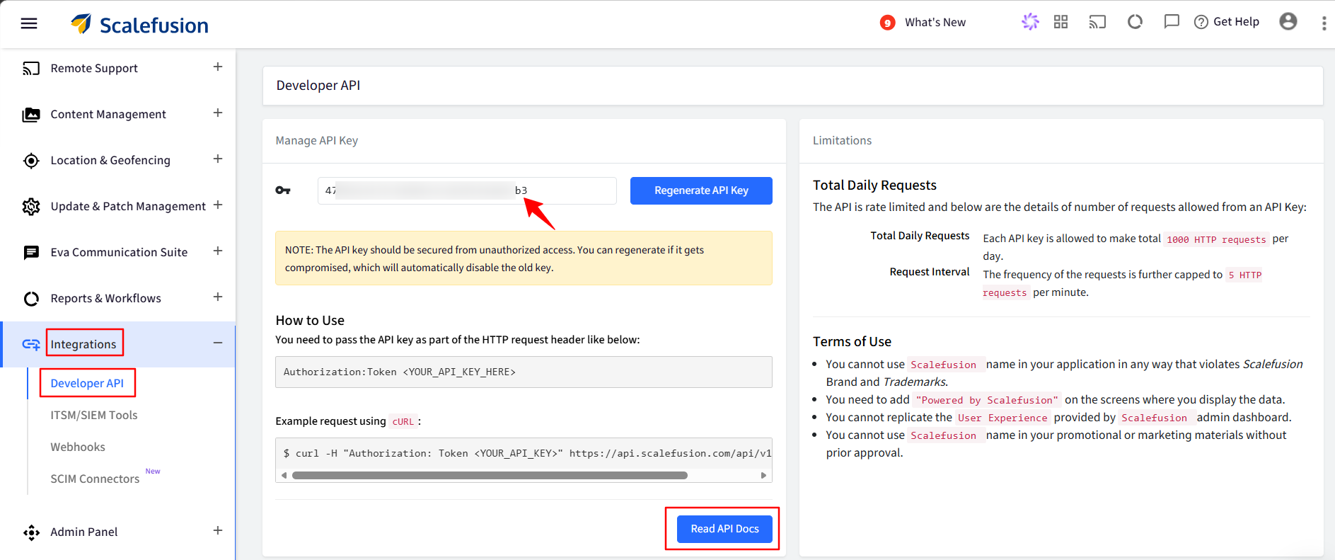This screenshot has width=1335, height=560.
Task: Open ITSM/SIEM Tools submenu item
Action: click(94, 416)
